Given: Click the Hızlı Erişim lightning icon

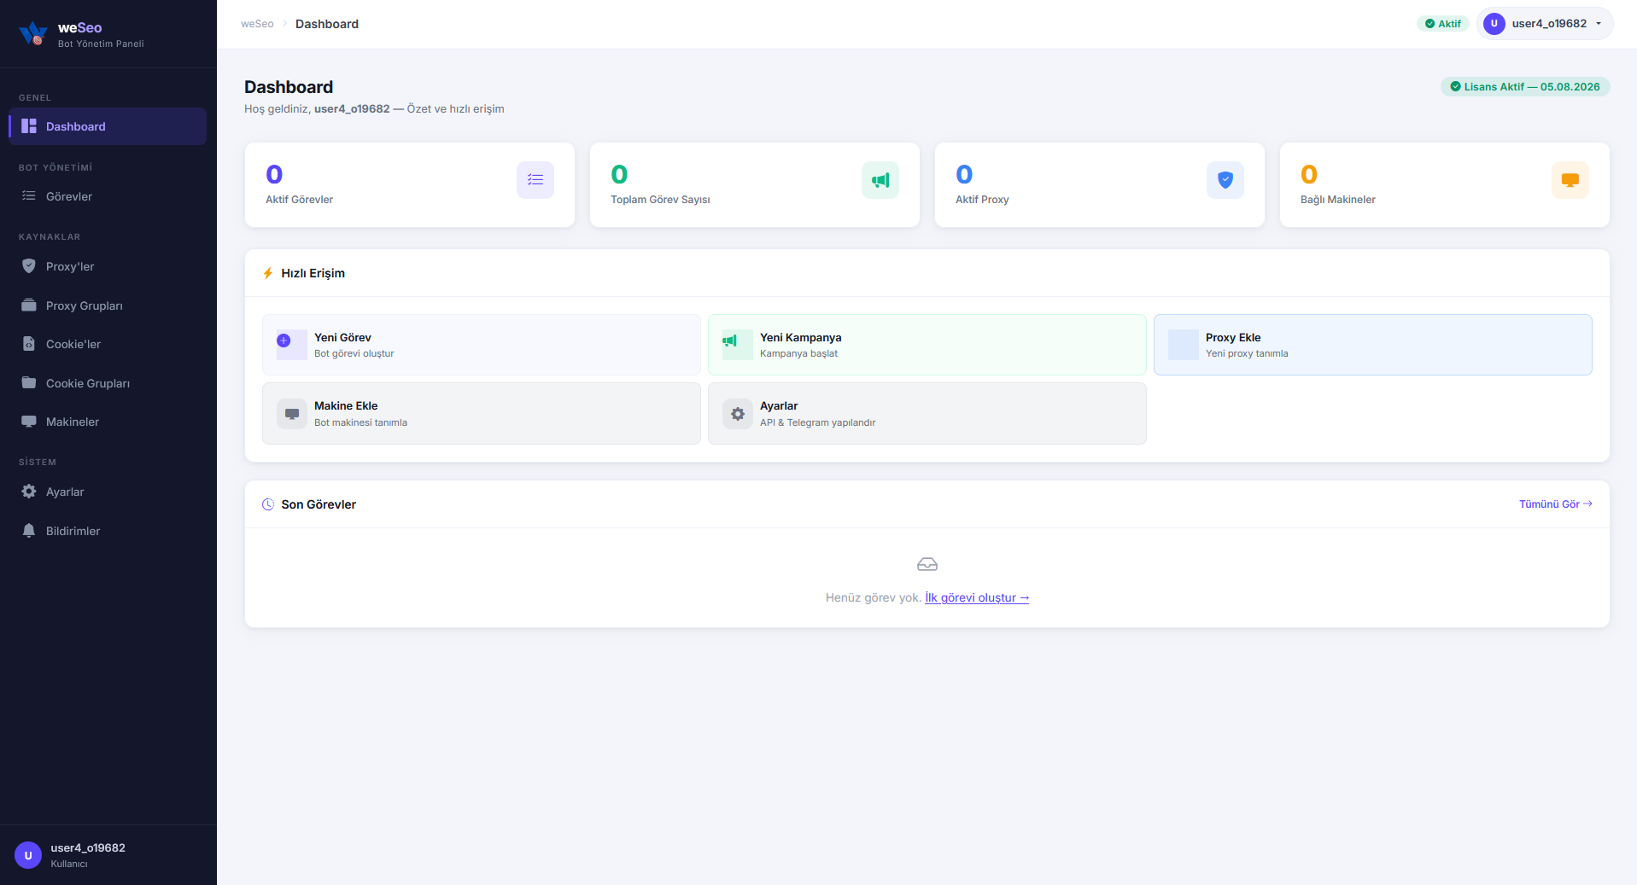Looking at the screenshot, I should [268, 273].
